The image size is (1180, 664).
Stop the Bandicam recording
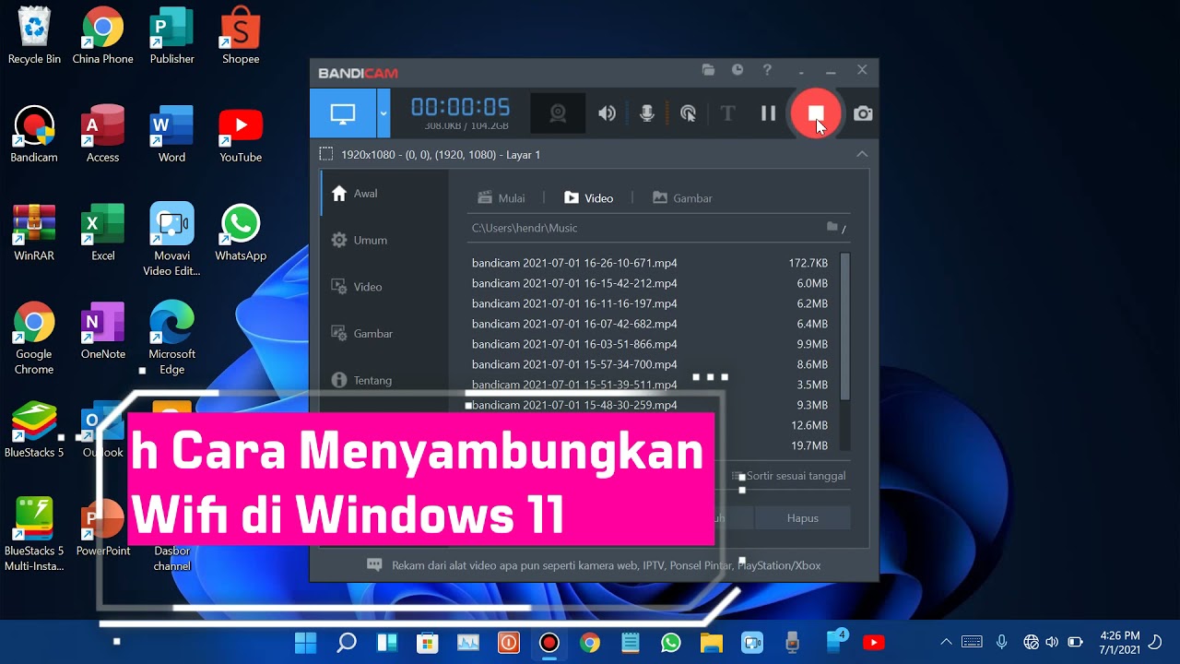[816, 113]
